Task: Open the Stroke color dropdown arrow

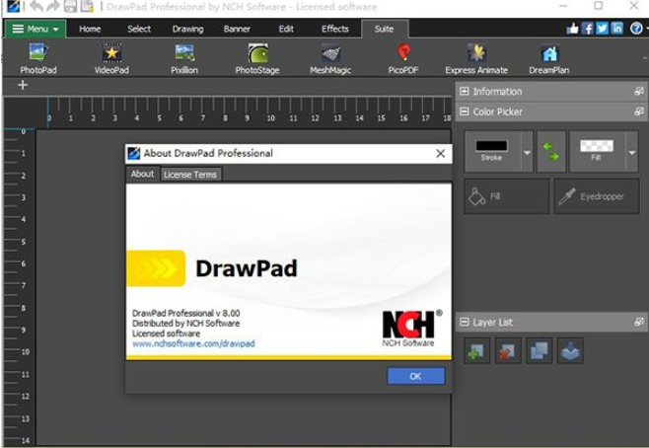Action: (x=527, y=152)
